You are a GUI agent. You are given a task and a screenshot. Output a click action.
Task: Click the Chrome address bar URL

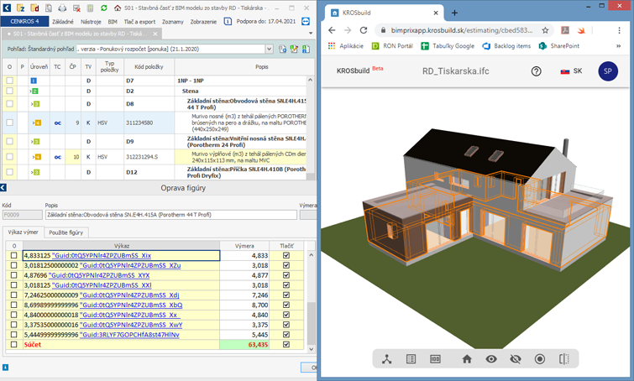(461, 30)
